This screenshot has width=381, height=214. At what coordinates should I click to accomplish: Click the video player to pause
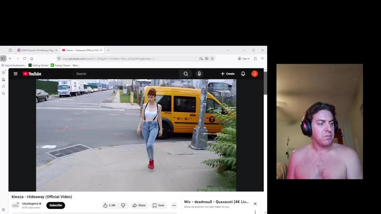click(x=136, y=135)
